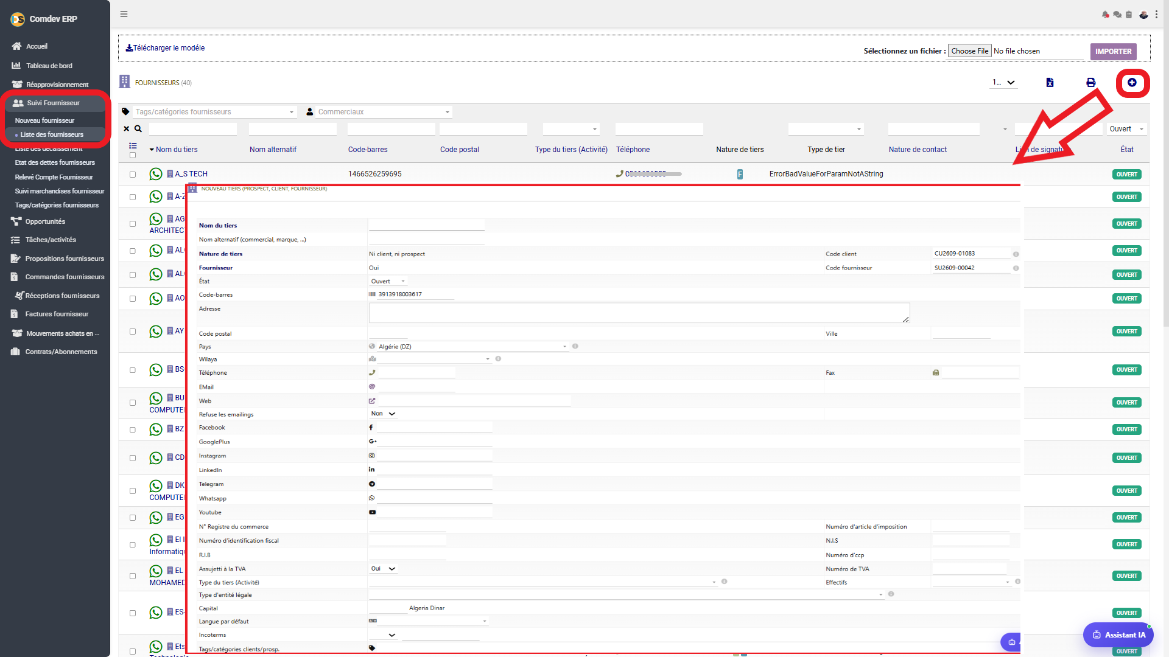
Task: Click the Nom du tiers input field
Action: coord(426,225)
